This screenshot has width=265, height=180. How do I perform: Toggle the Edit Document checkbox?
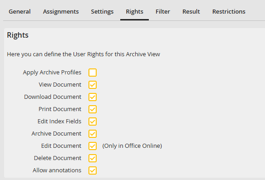click(93, 146)
